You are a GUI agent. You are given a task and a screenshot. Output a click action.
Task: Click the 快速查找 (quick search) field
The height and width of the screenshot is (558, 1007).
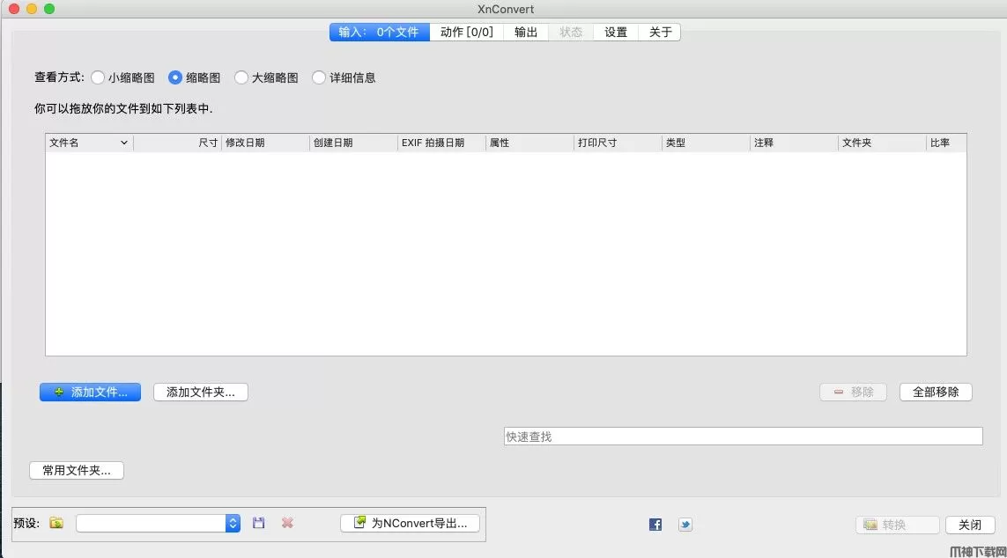click(742, 437)
